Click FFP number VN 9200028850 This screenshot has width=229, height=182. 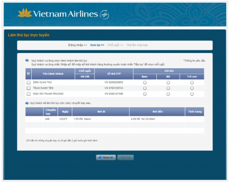(x=114, y=82)
